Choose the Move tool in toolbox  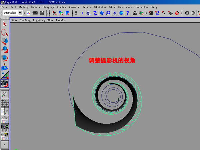pyautogui.click(x=5, y=41)
